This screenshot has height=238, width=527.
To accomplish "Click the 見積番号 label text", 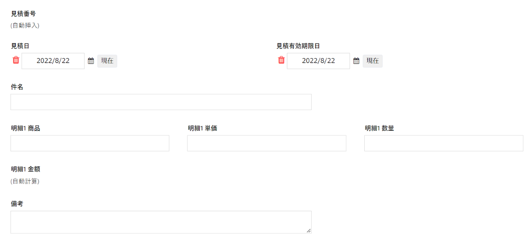I will point(23,14).
